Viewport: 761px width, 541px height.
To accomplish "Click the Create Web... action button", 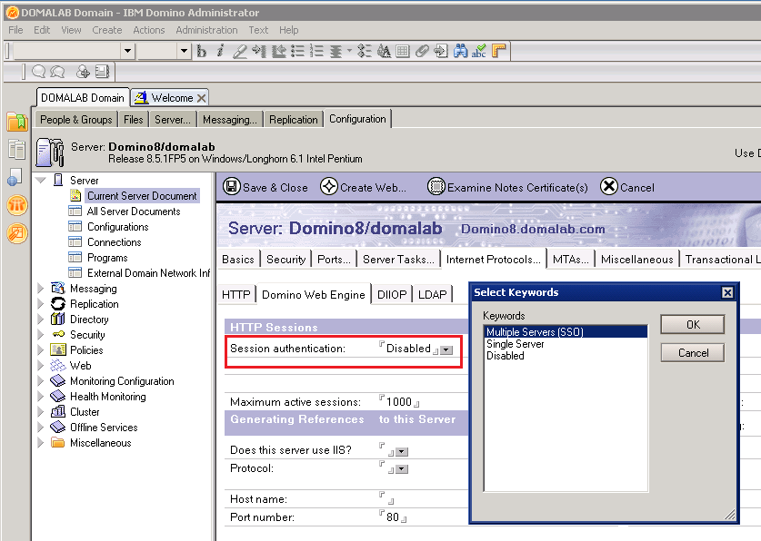I will (363, 187).
